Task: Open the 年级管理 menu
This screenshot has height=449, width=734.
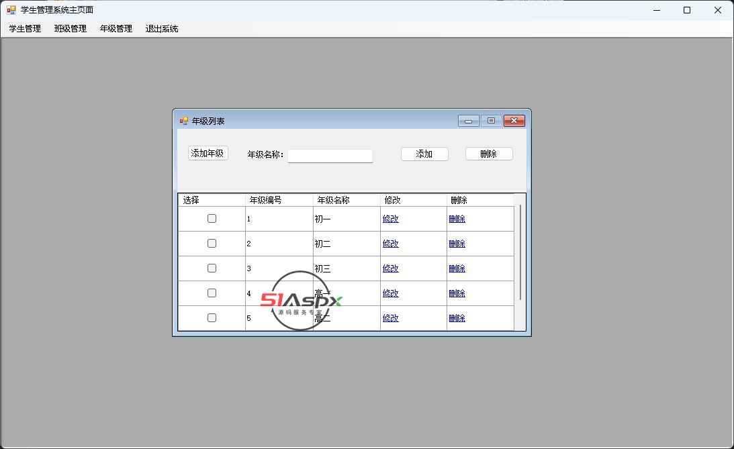Action: click(116, 29)
